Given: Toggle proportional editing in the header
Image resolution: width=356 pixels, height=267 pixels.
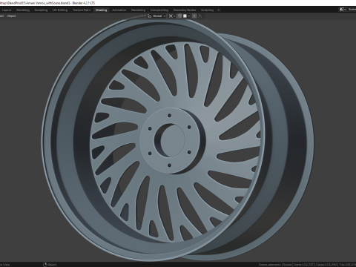Looking at the screenshot, I should 194,16.
